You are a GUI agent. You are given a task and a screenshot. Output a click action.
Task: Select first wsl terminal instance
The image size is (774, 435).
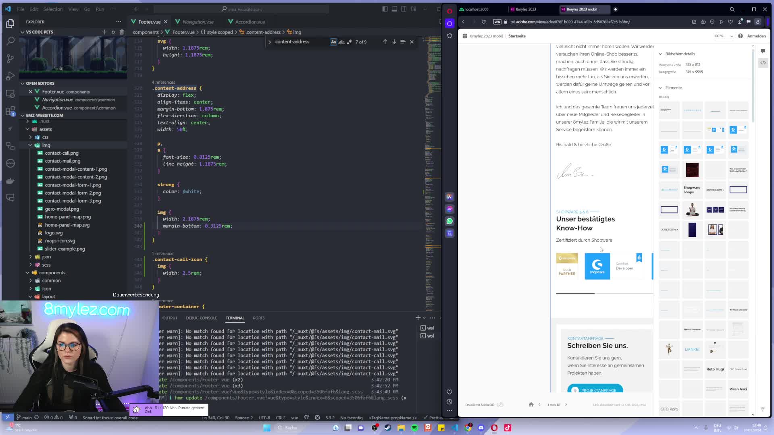(427, 328)
